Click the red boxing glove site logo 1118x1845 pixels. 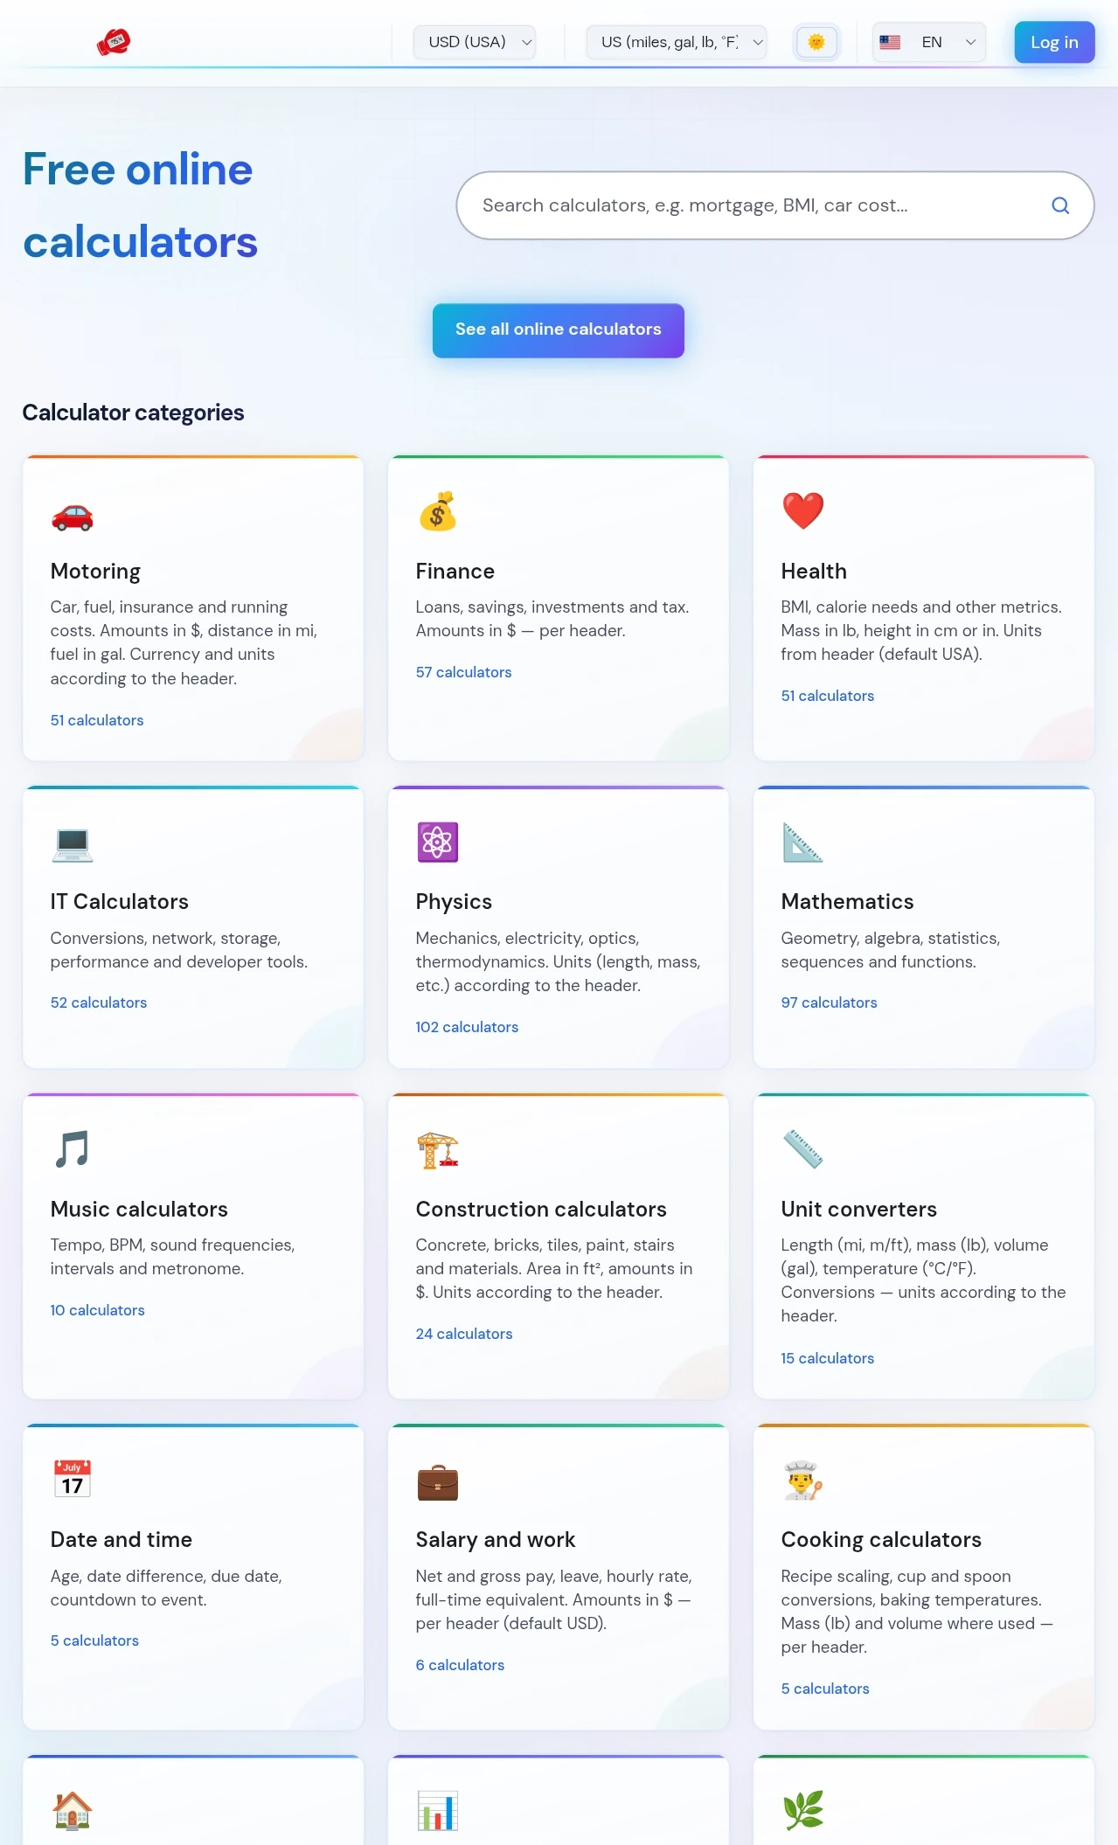pos(114,42)
